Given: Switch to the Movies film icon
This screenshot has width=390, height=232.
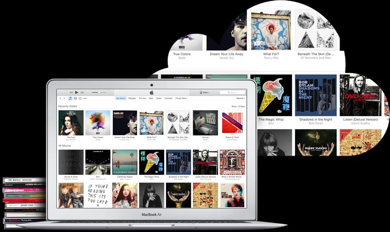Looking at the screenshot, I should point(75,99).
